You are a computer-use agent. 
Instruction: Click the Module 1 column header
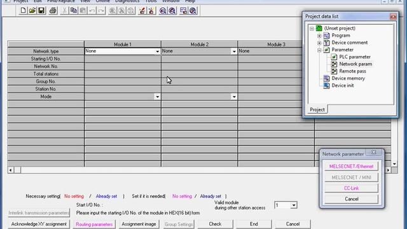(x=123, y=45)
